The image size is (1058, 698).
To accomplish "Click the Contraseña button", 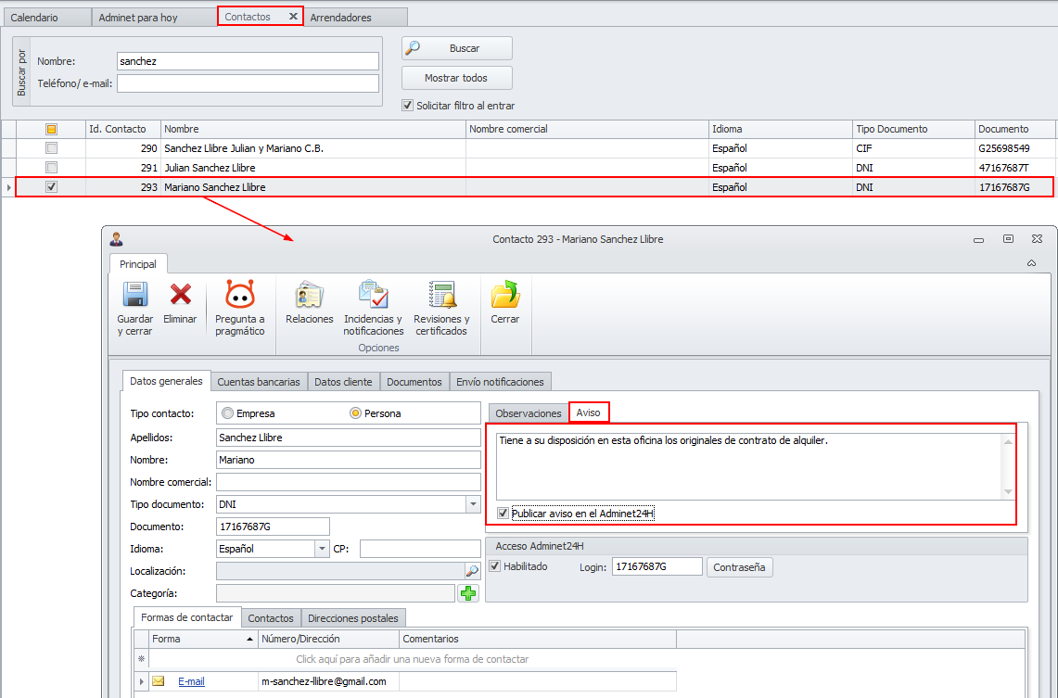I will click(739, 567).
